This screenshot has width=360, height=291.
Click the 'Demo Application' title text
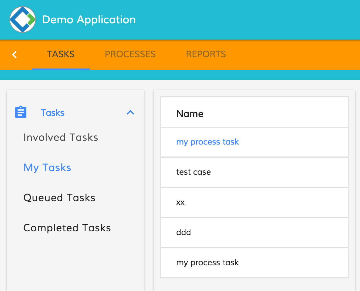pos(89,20)
